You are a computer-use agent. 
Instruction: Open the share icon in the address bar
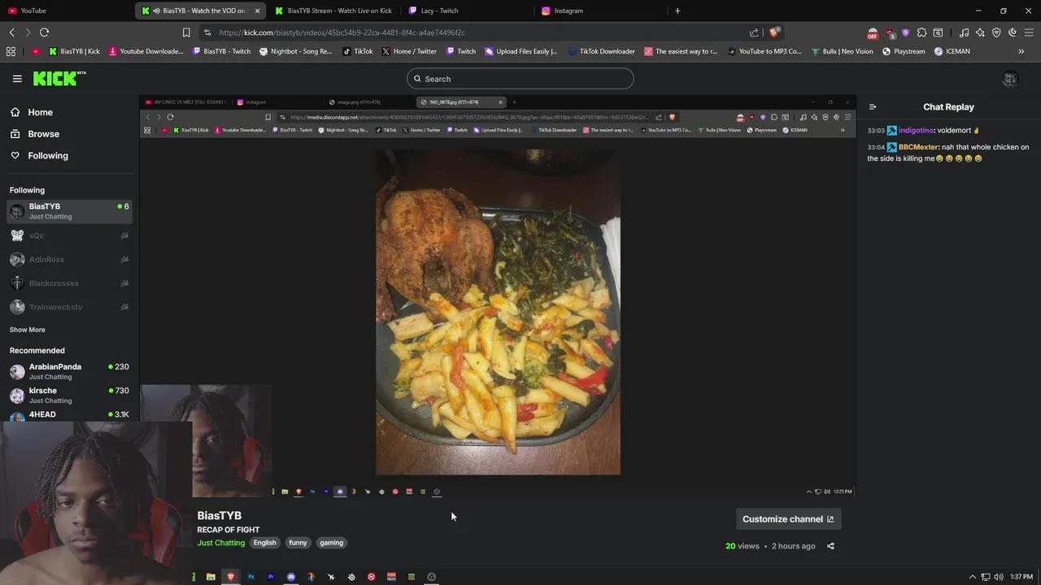pyautogui.click(x=754, y=32)
